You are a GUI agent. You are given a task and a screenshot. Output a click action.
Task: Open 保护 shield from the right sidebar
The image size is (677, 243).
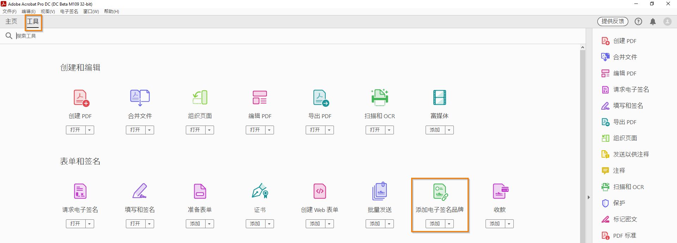coord(613,203)
